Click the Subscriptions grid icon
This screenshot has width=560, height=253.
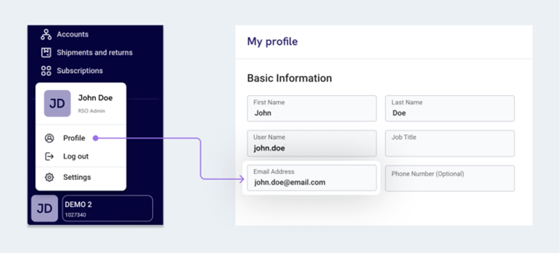point(46,71)
